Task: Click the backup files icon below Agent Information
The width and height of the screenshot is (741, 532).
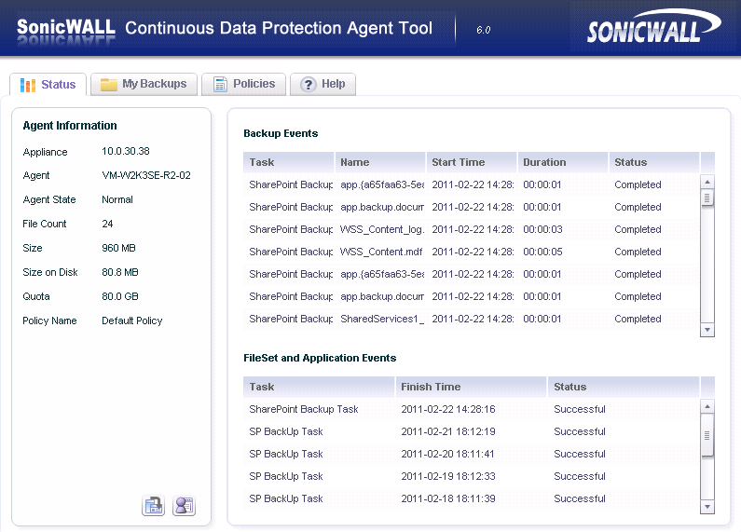Action: (153, 506)
